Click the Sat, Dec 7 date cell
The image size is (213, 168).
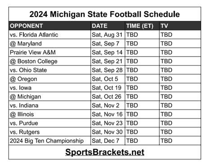(x=108, y=141)
